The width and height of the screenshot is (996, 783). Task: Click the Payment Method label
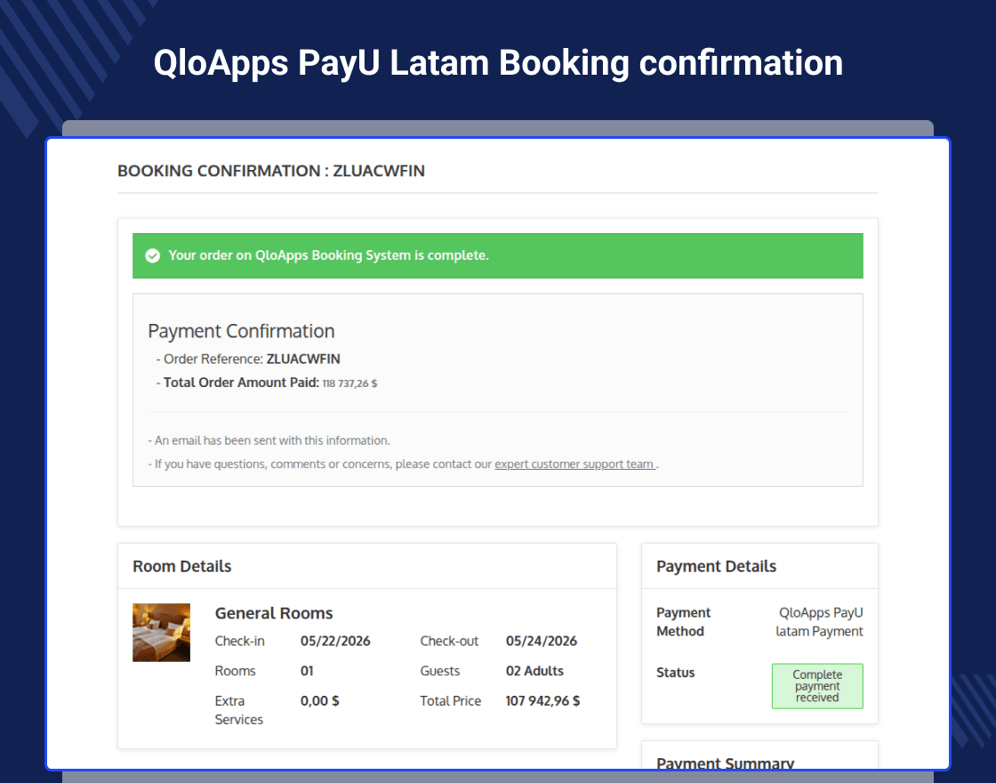tap(683, 622)
